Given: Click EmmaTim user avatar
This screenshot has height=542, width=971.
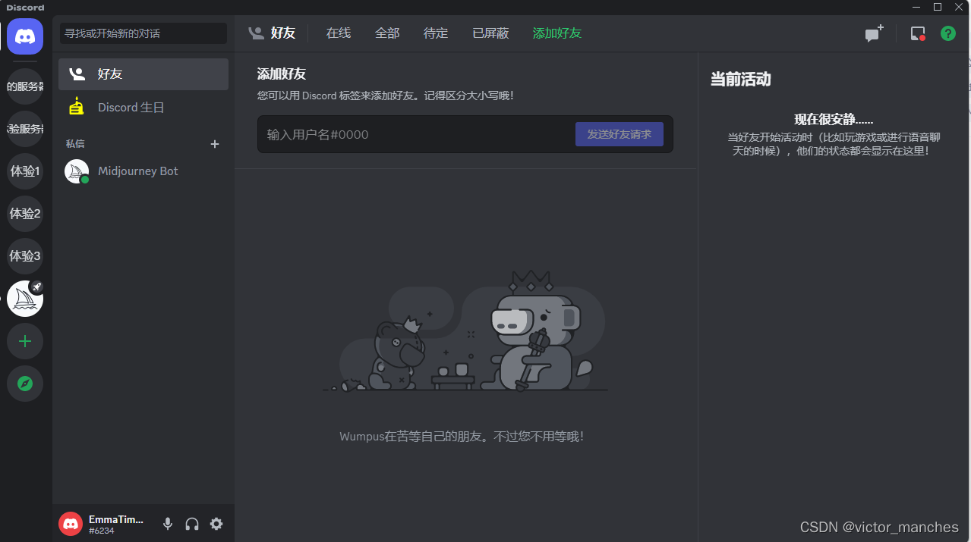Looking at the screenshot, I should 71,524.
